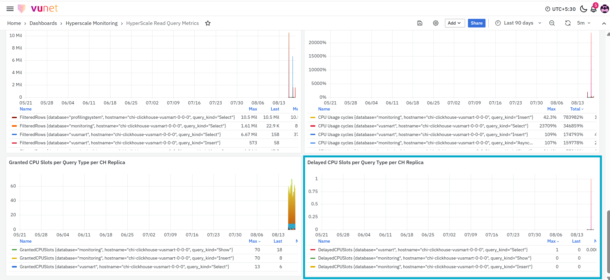Star the dashboard as favorite

point(208,23)
